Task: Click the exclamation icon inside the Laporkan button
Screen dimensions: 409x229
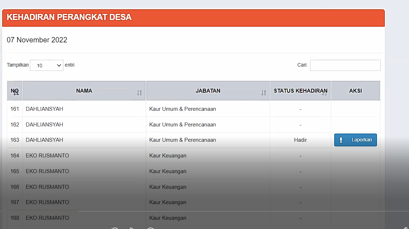Action: (341, 140)
